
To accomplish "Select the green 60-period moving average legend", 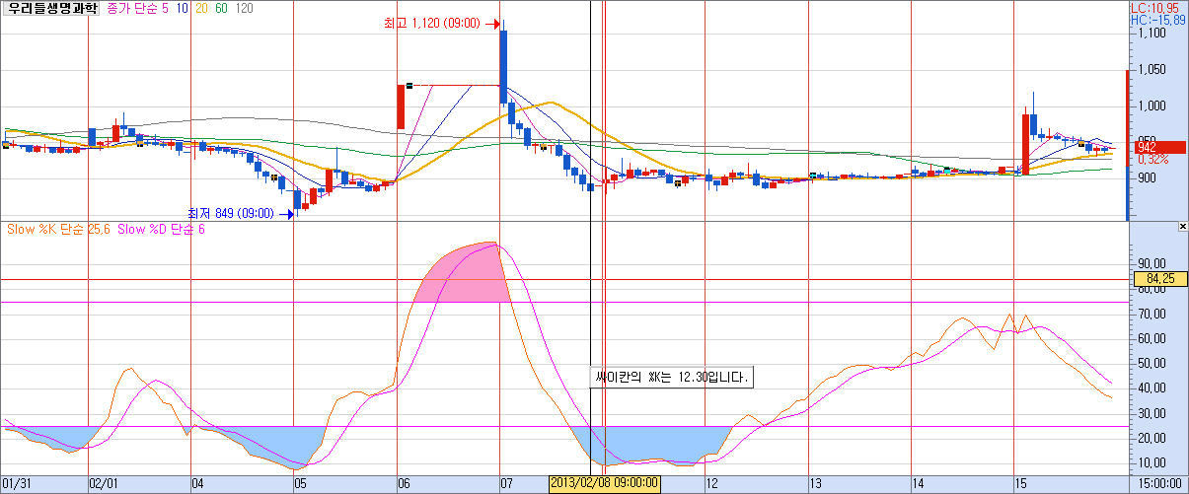I will [219, 9].
